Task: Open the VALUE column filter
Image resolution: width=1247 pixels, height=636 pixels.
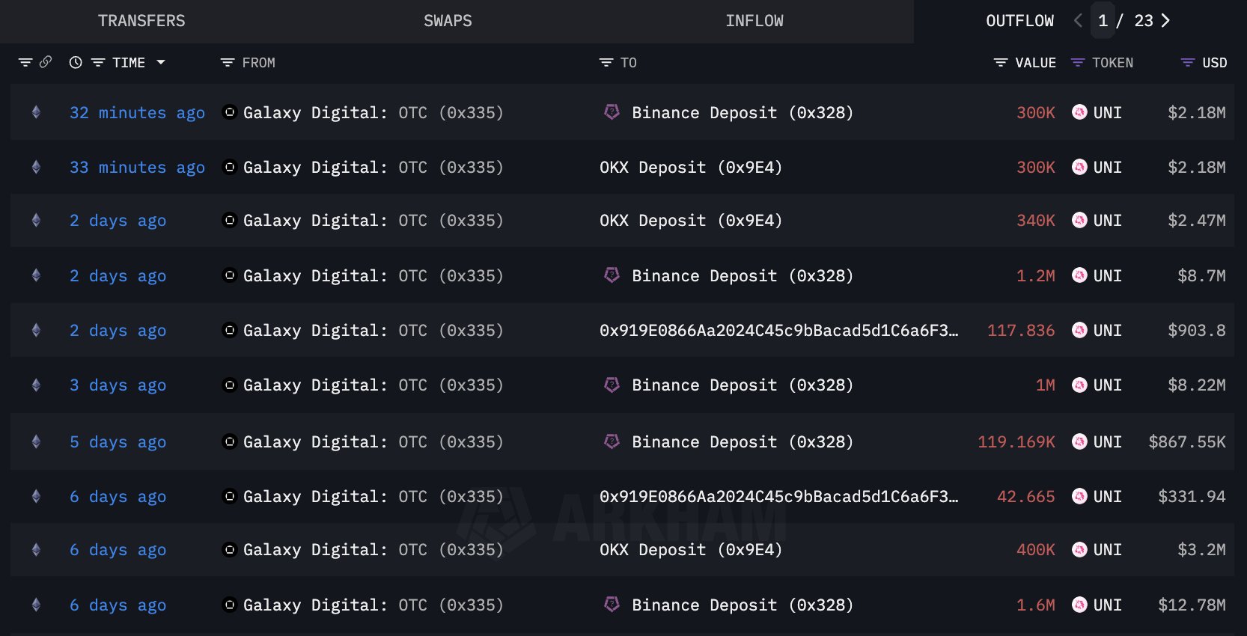Action: [1001, 63]
